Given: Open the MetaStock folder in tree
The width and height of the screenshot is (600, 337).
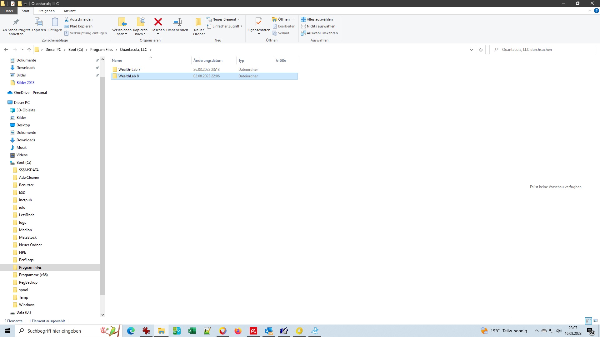Looking at the screenshot, I should click(28, 237).
